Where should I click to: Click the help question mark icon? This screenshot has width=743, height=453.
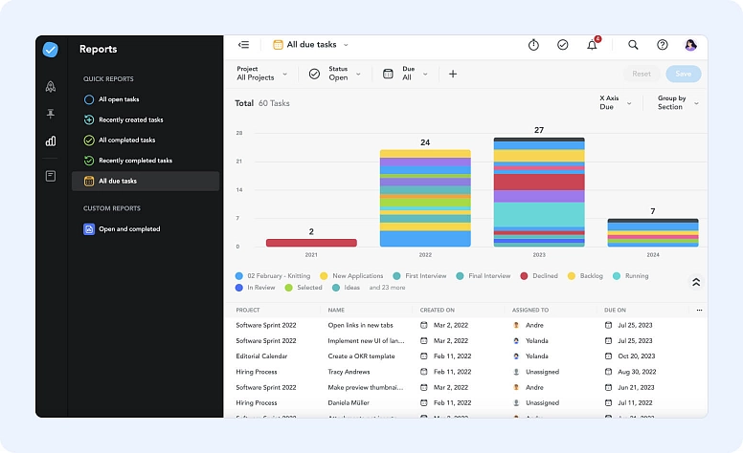tap(662, 45)
